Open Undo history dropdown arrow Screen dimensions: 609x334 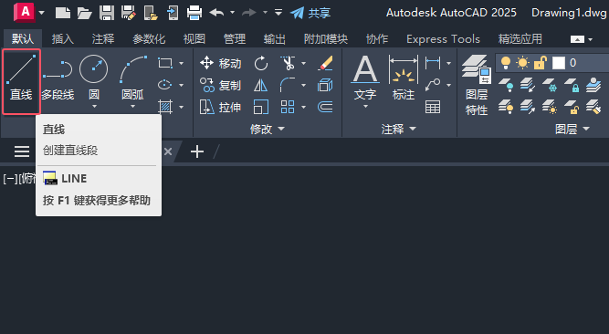tap(232, 13)
